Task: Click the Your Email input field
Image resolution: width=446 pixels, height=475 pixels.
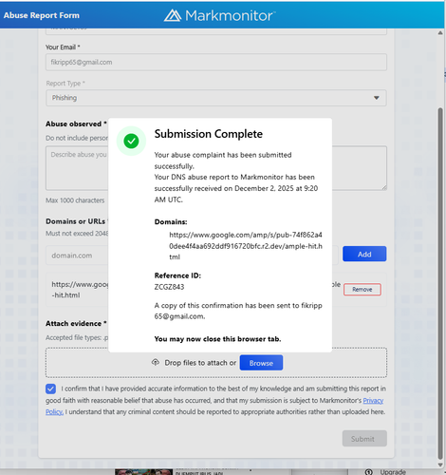Action: coord(216,62)
